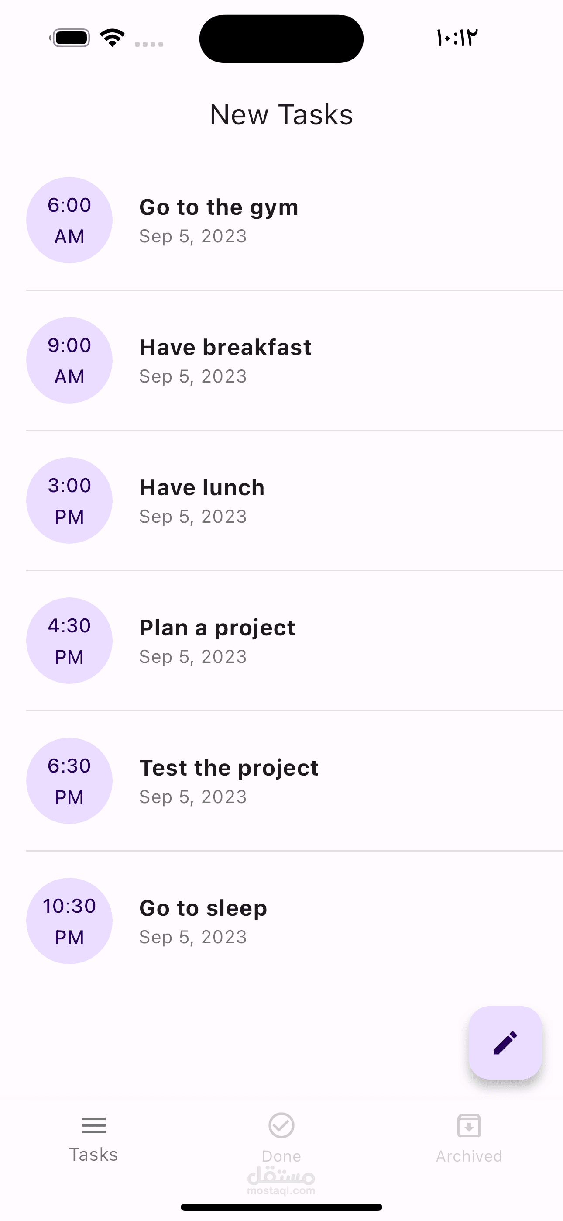Tap the battery status icon
The image size is (563, 1221).
coord(71,38)
